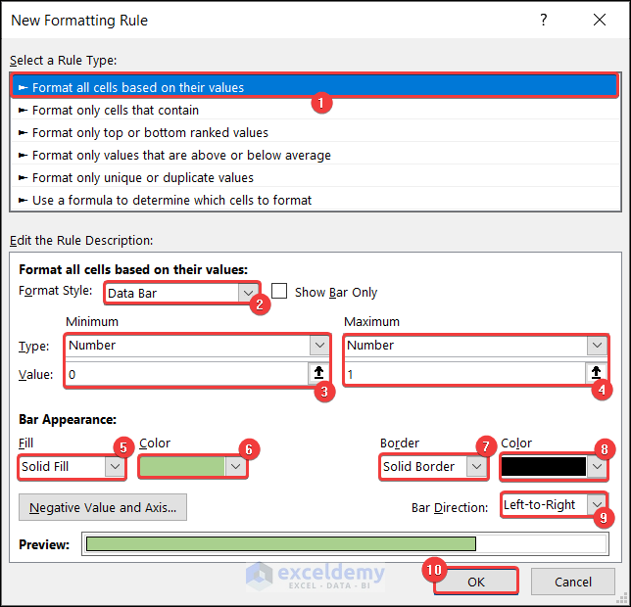
Task: Open Negative Value and Axis settings
Action: pyautogui.click(x=103, y=507)
